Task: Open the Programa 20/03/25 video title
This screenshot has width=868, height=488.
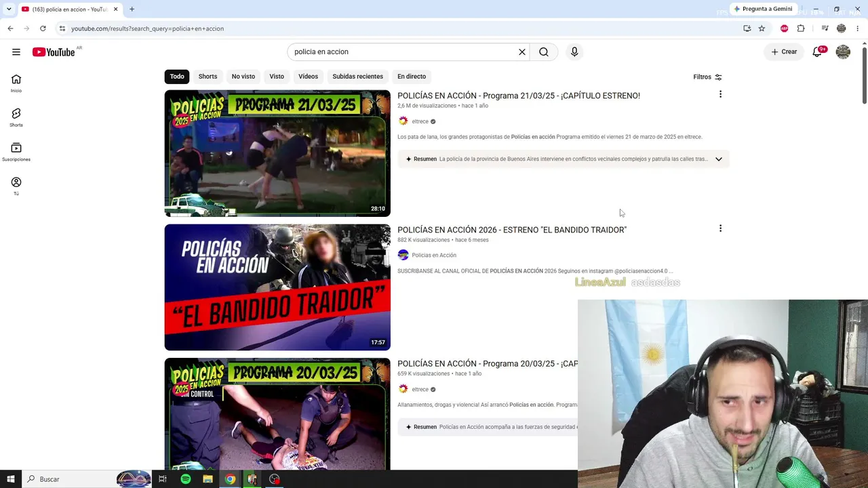Action: [488, 364]
